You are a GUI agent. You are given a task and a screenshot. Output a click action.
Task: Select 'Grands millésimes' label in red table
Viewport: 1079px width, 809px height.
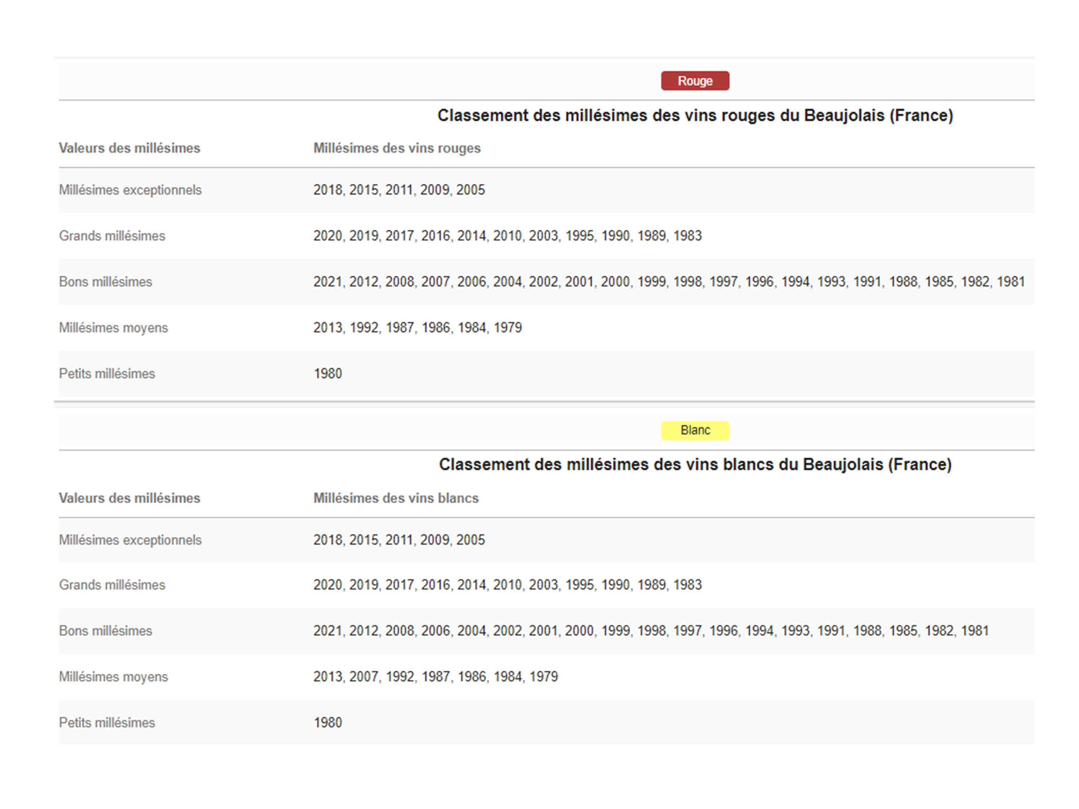[112, 236]
